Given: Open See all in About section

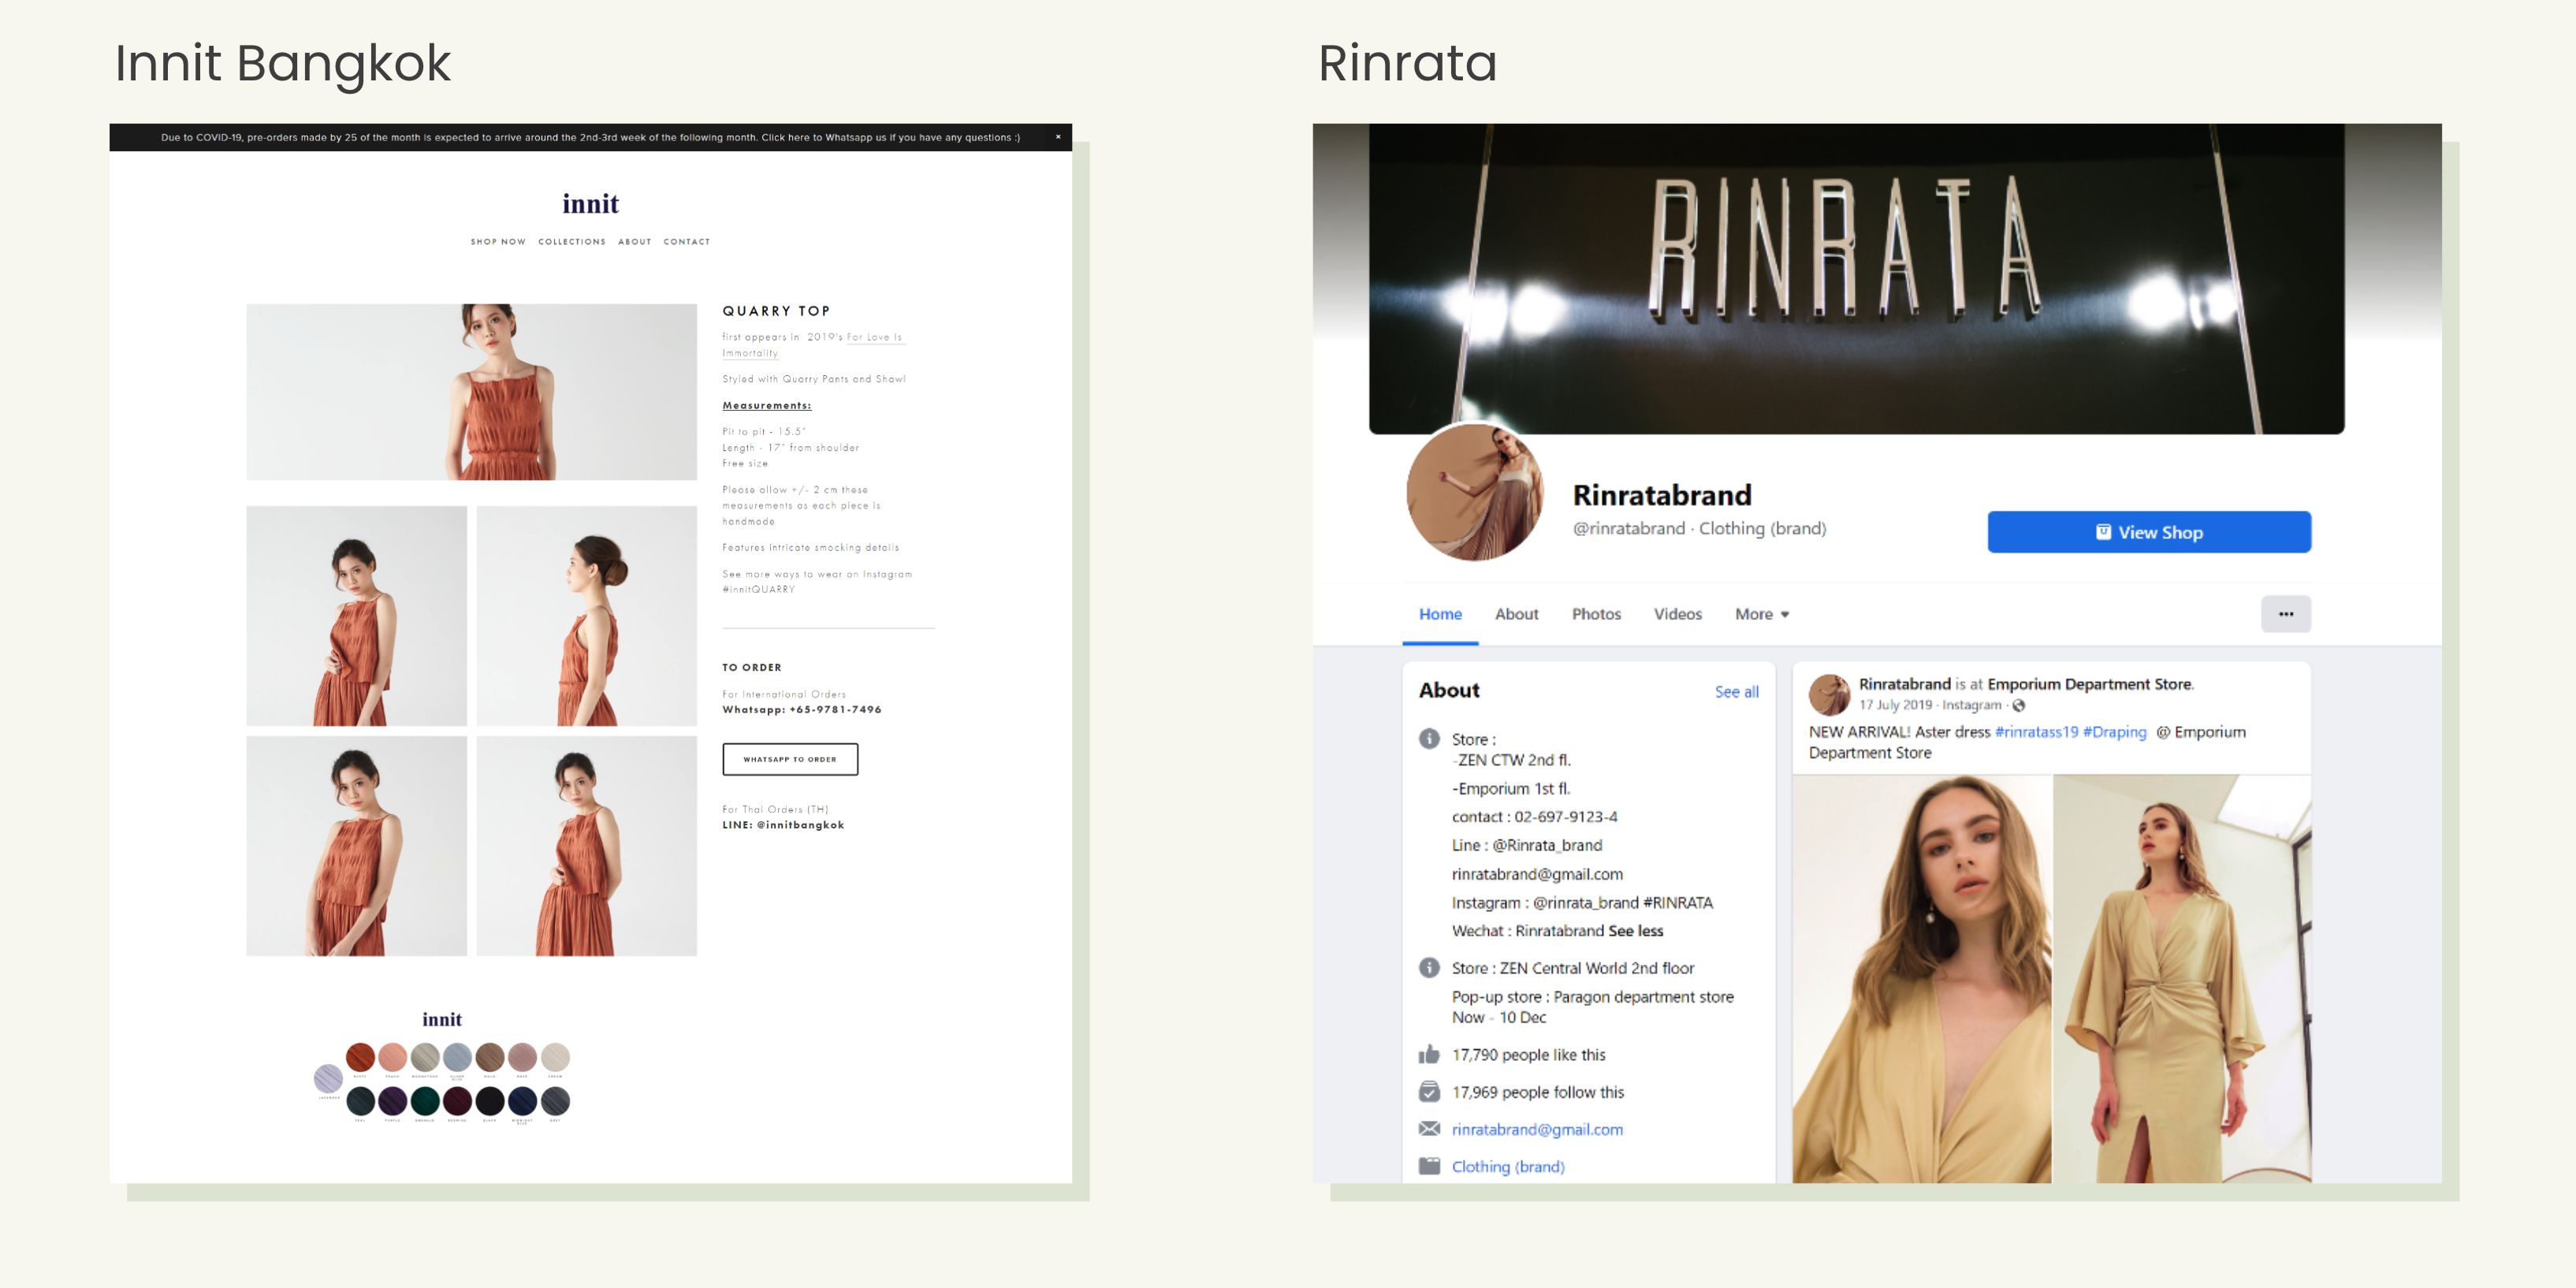Looking at the screenshot, I should pos(1736,692).
